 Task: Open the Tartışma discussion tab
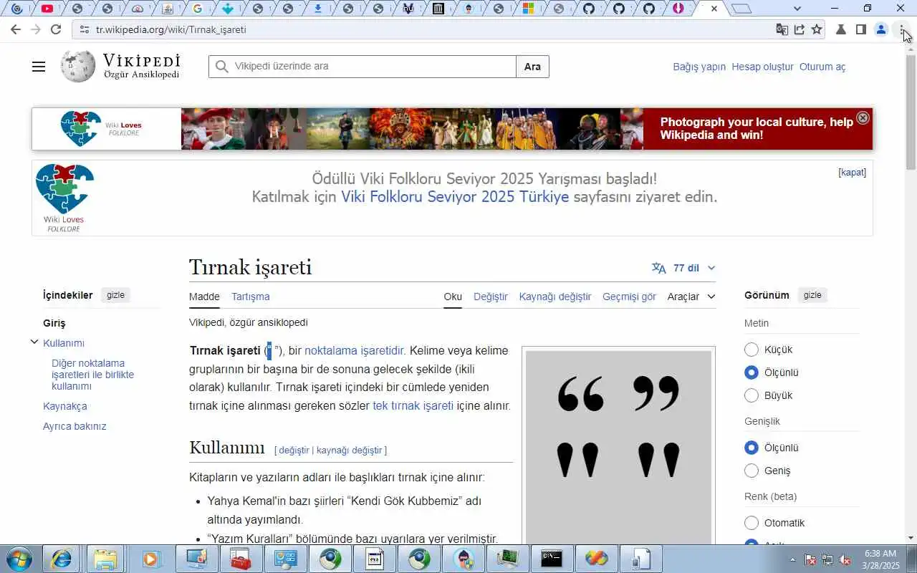click(251, 297)
